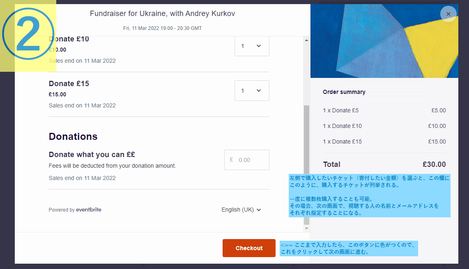This screenshot has height=269, width=469.
Task: Click the blue and yellow event image
Action: click(384, 41)
